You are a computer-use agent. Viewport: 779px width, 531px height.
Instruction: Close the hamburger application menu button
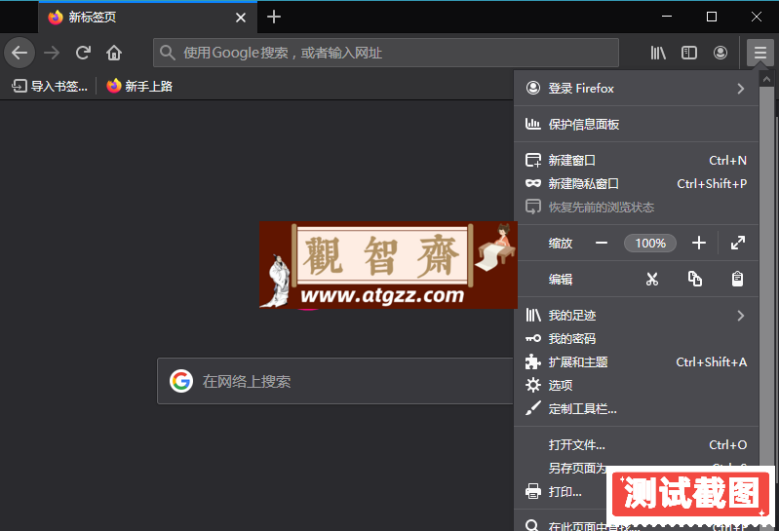tap(760, 53)
